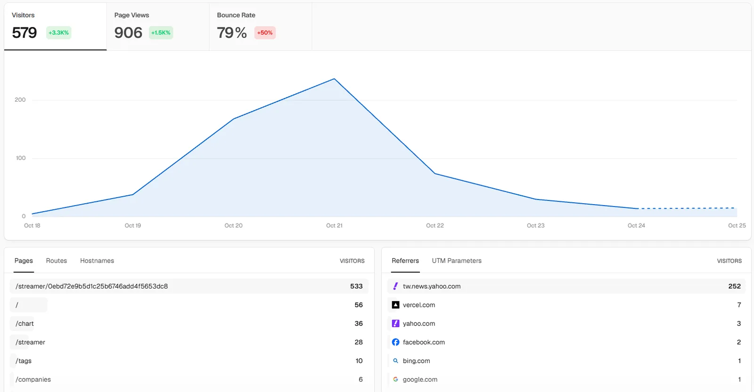Click the Google logo icon

pos(395,379)
